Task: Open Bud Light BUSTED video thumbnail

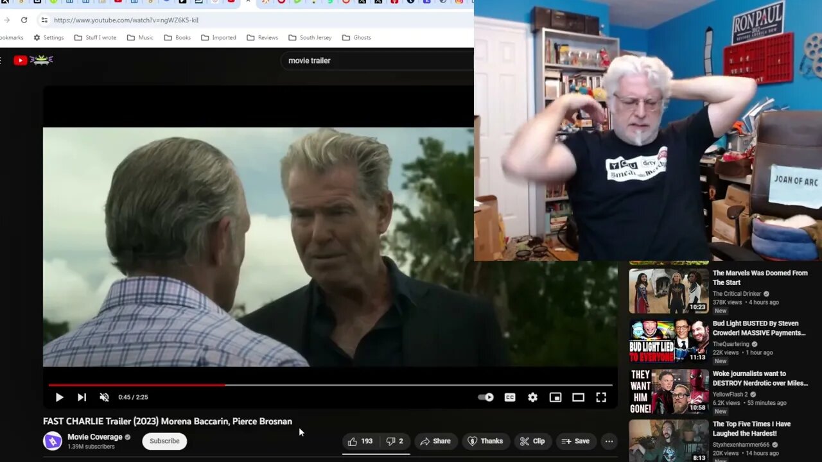Action: tap(669, 341)
